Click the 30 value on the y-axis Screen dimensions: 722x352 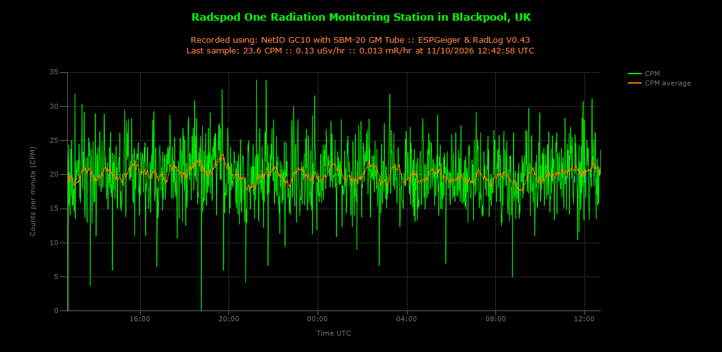pos(55,106)
